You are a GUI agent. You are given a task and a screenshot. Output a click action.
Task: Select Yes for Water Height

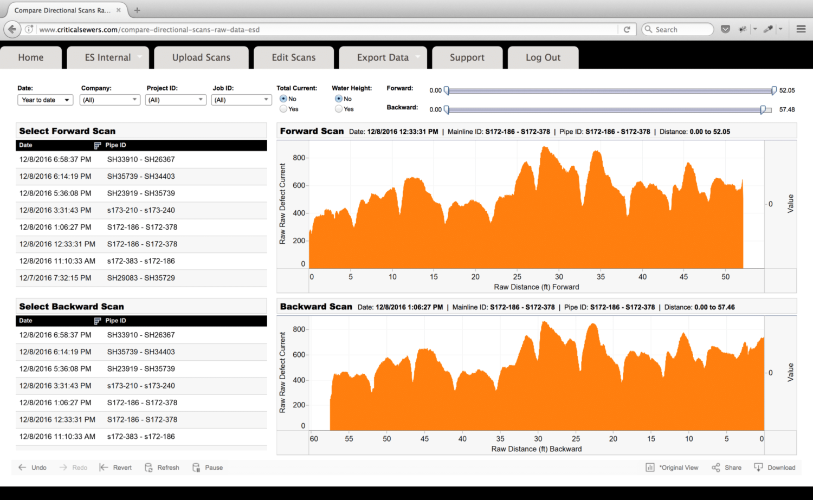[x=339, y=109]
